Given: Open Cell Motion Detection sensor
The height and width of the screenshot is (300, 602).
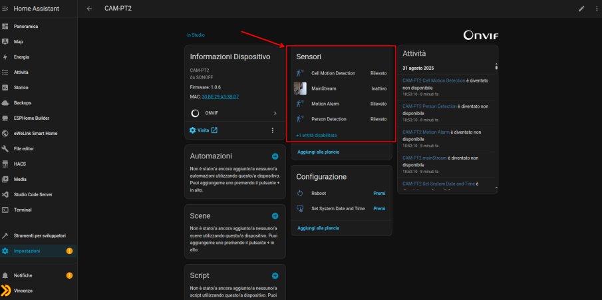Looking at the screenshot, I should coord(341,73).
